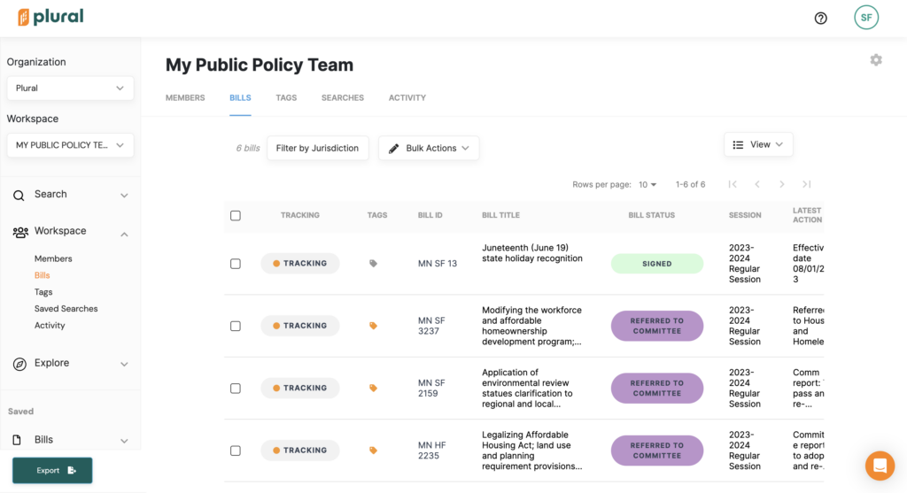Image resolution: width=907 pixels, height=493 pixels.
Task: Expand the Bulk Actions dropdown
Action: point(429,149)
